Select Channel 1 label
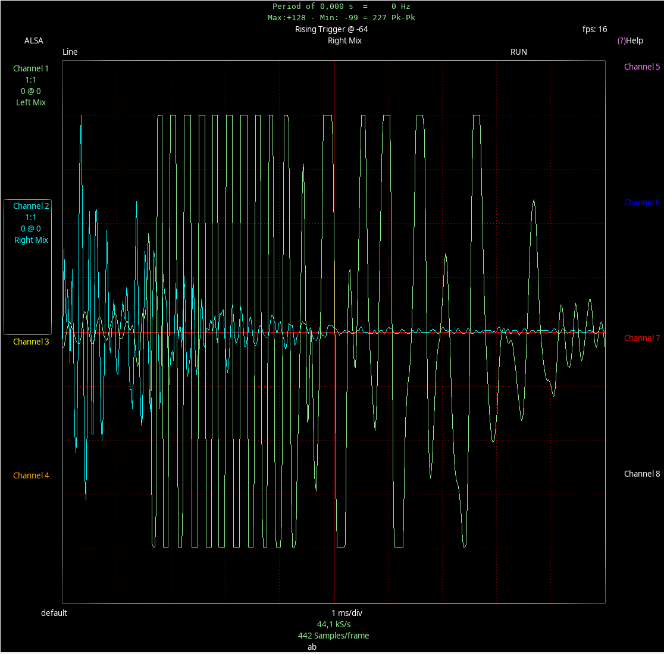Image resolution: width=664 pixels, height=654 pixels. 31,68
